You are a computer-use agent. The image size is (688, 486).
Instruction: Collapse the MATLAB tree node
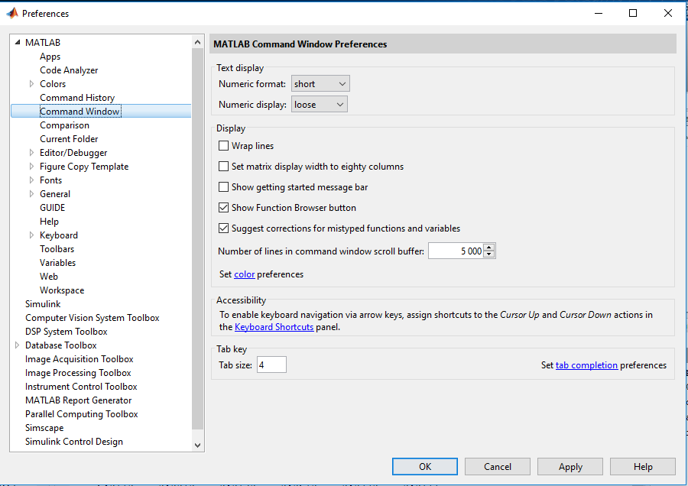(18, 43)
